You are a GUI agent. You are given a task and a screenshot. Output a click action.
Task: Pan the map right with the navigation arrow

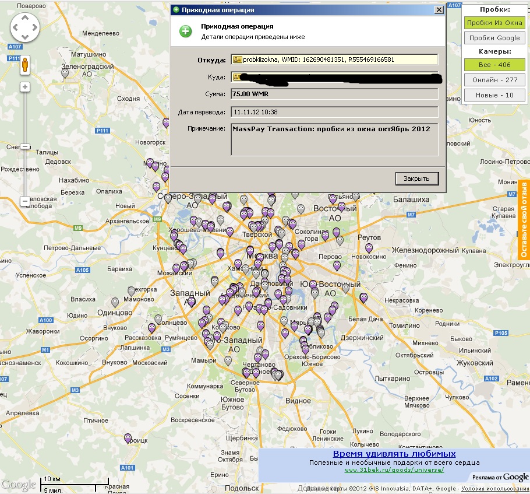point(34,27)
